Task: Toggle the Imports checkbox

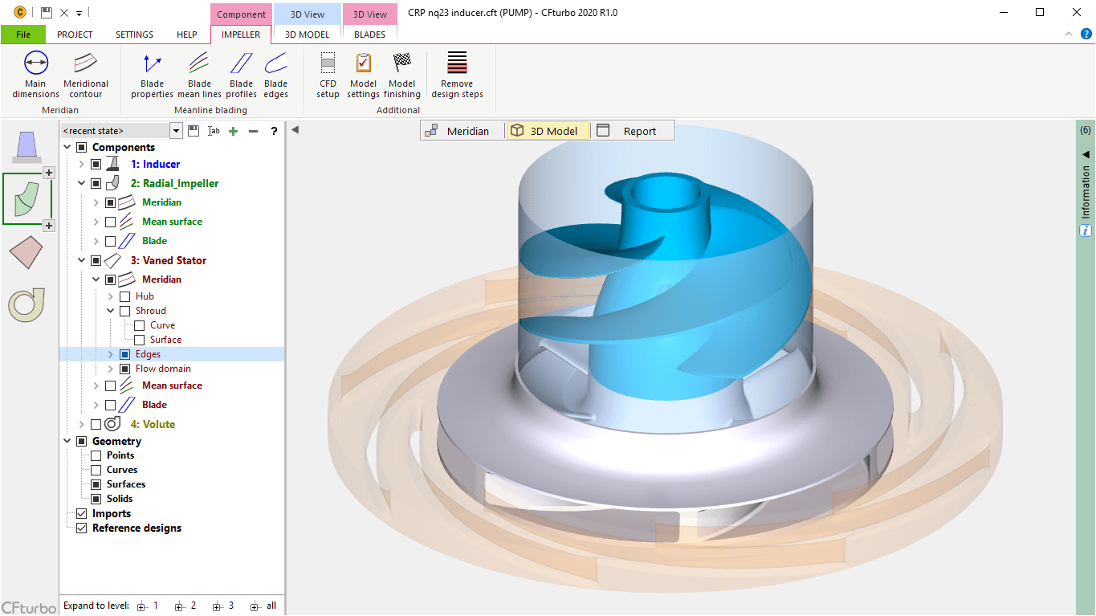Action: pyautogui.click(x=81, y=514)
